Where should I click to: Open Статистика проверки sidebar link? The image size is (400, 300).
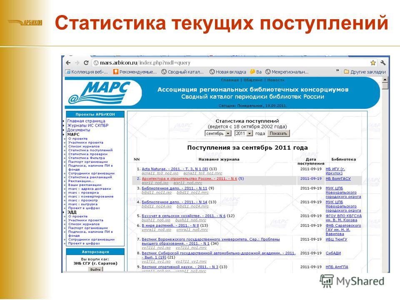pyautogui.click(x=88, y=154)
